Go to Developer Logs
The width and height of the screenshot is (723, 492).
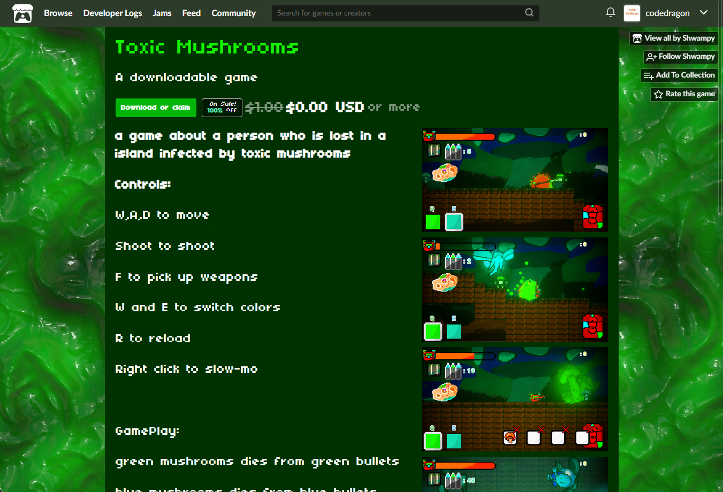click(x=112, y=13)
